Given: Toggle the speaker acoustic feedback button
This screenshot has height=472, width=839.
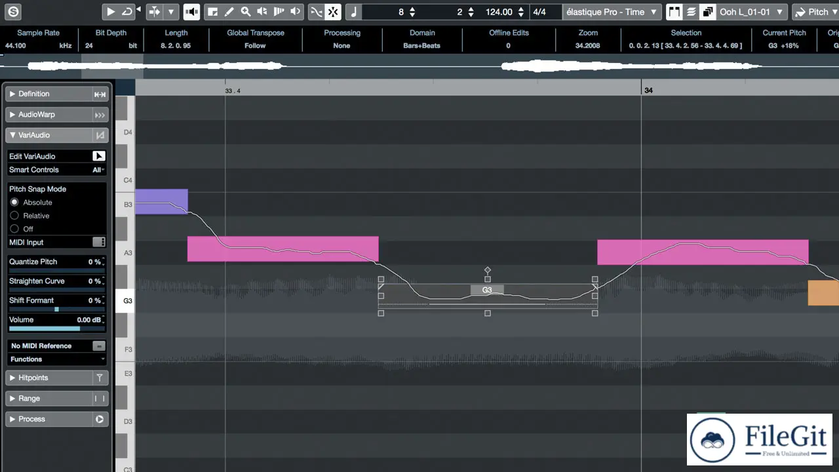Looking at the screenshot, I should (x=191, y=11).
